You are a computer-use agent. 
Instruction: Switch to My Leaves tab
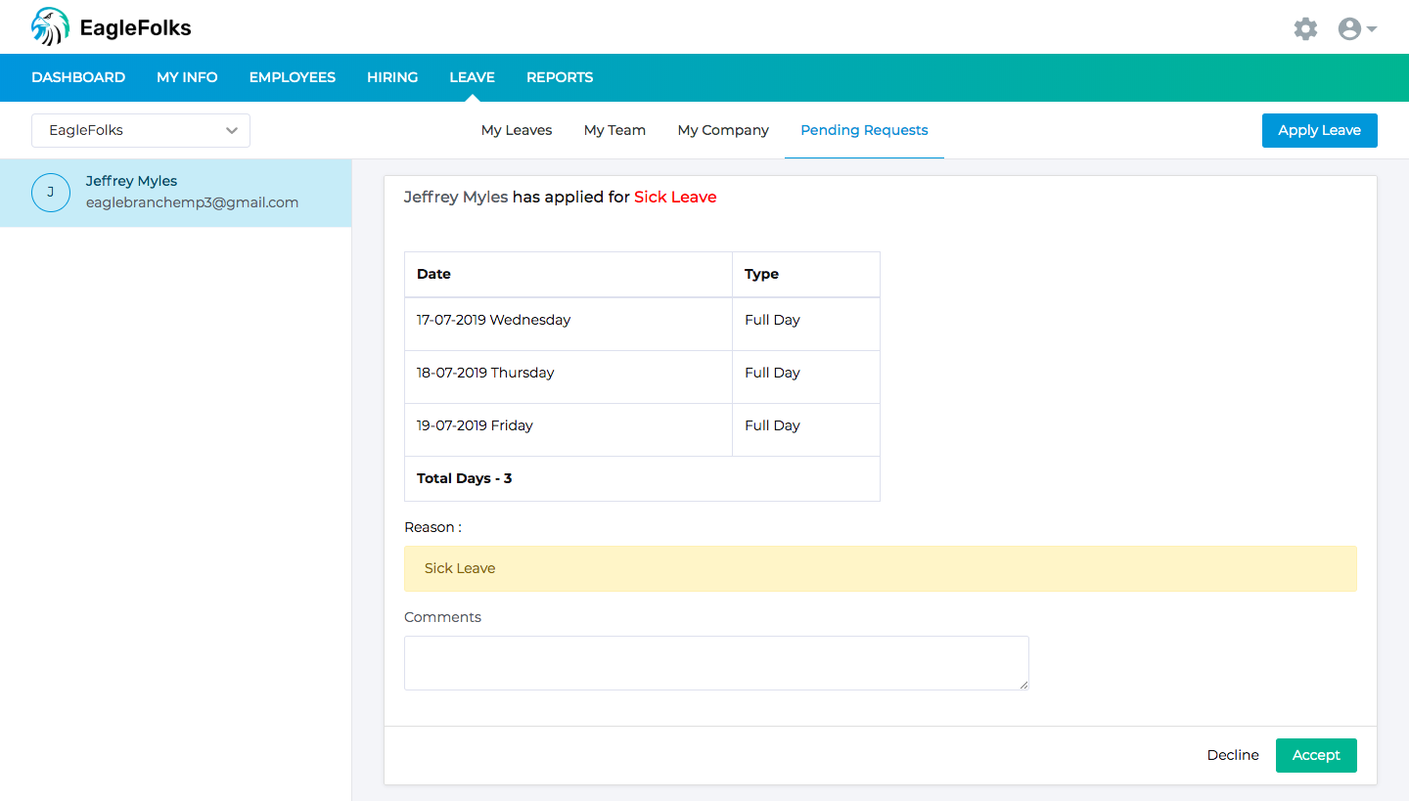[517, 130]
